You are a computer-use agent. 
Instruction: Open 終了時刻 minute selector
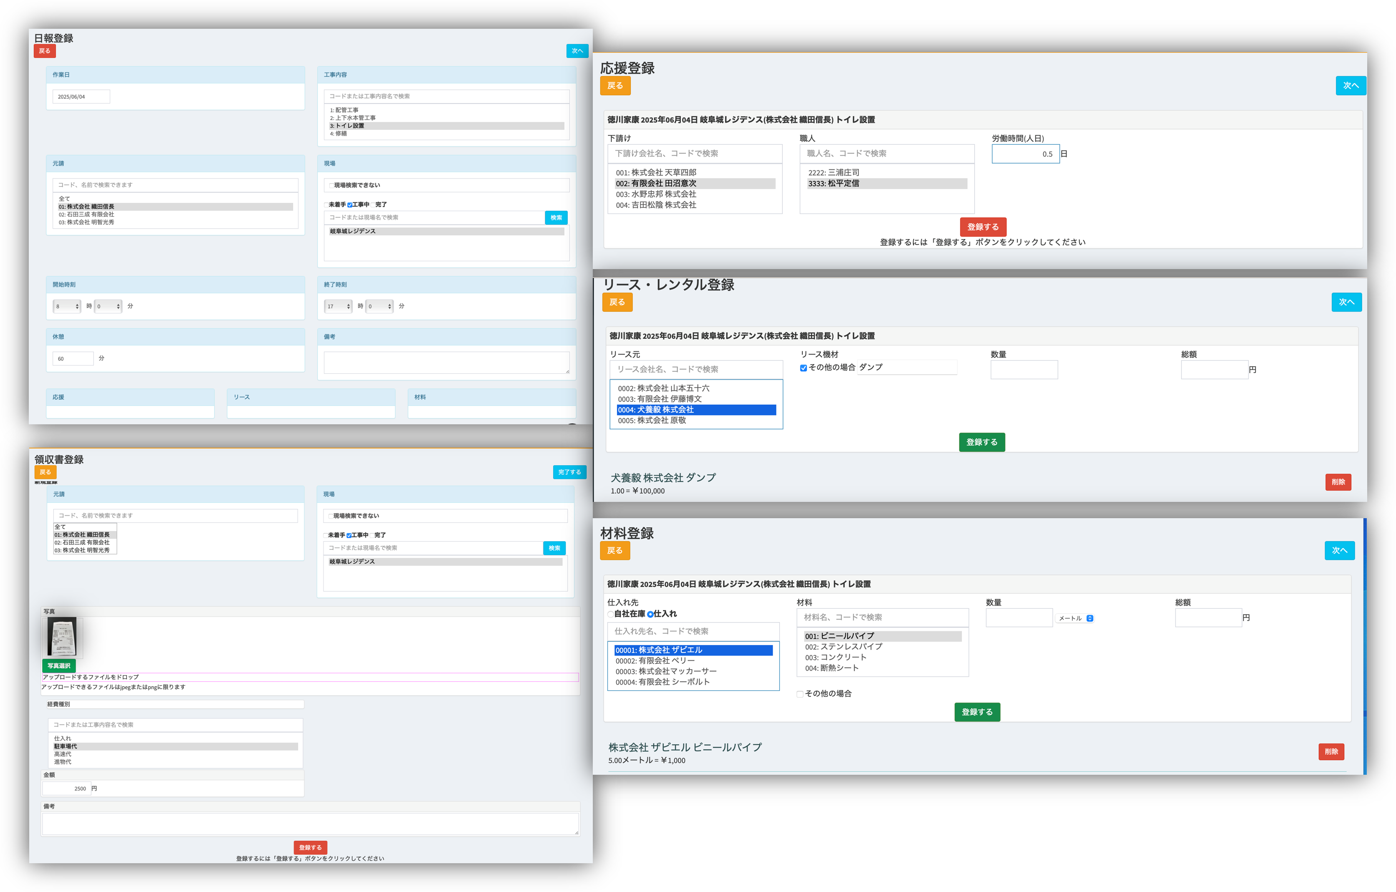pos(380,306)
